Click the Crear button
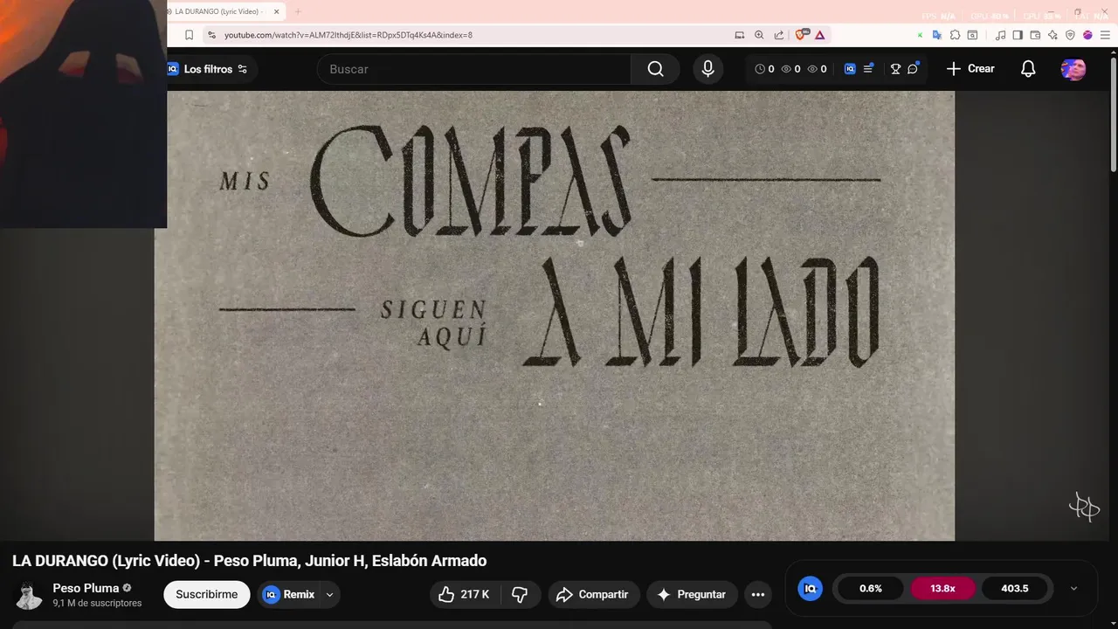The image size is (1118, 629). 970,68
